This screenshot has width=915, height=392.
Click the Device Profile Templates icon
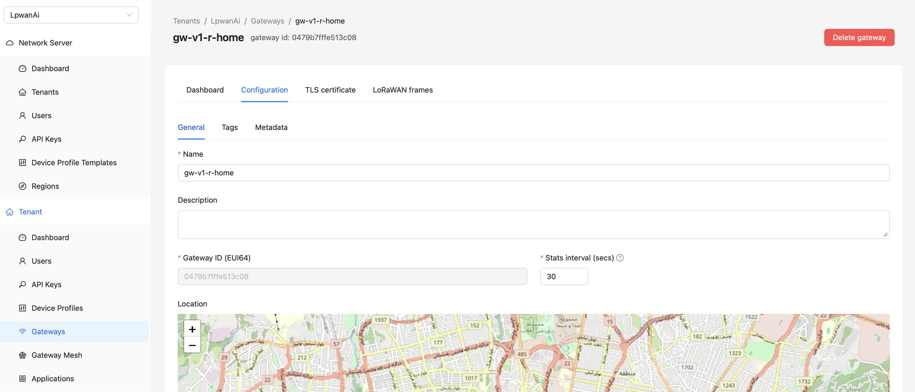22,163
